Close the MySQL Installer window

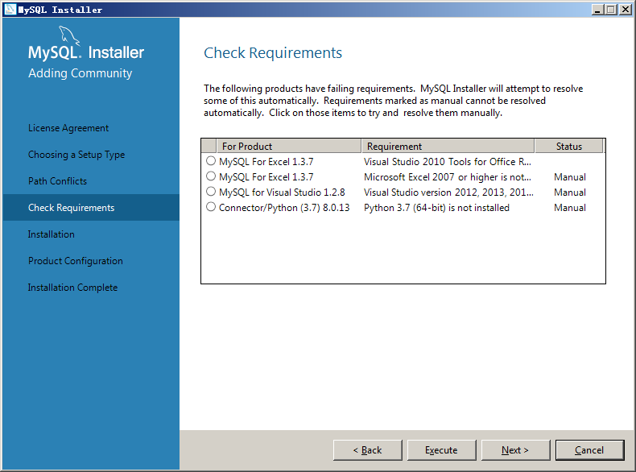click(626, 10)
